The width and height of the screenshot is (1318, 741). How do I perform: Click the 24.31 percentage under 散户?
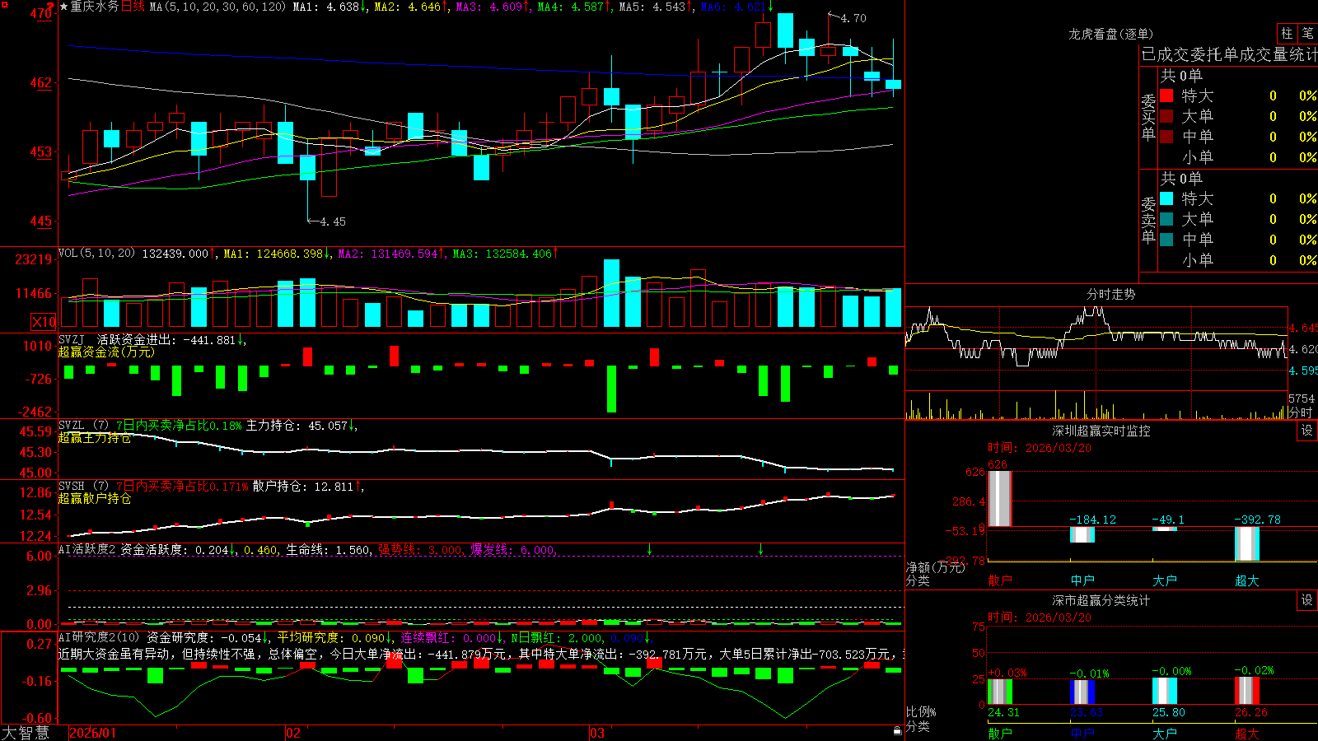click(1003, 712)
